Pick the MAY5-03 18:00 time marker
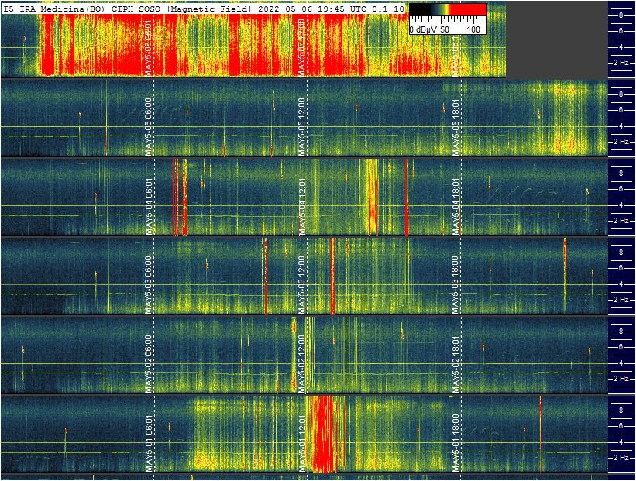The image size is (636, 481). (x=456, y=284)
